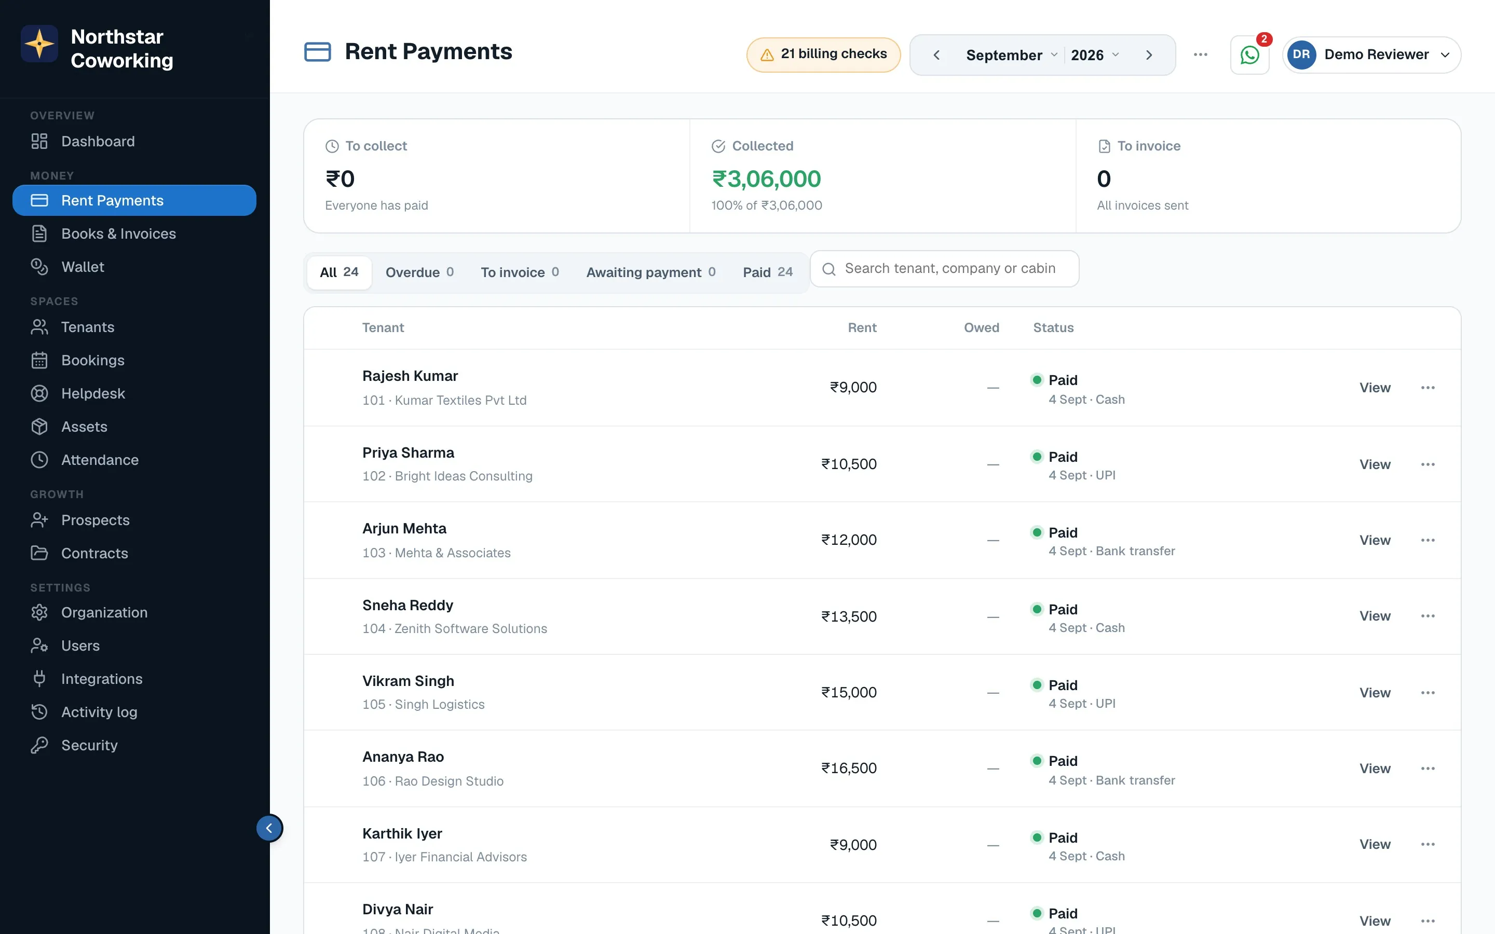Open Books & Invoices in the sidebar

pos(134,233)
